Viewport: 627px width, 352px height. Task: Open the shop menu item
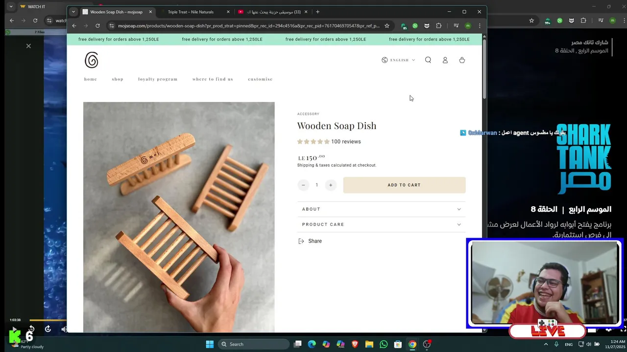coord(118,79)
